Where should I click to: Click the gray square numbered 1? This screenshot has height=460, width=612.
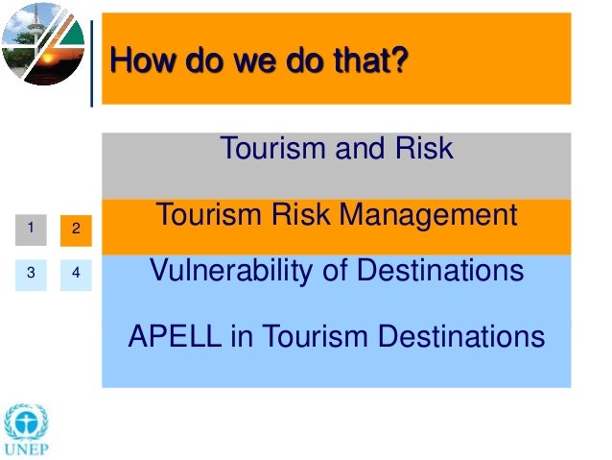[x=31, y=230]
